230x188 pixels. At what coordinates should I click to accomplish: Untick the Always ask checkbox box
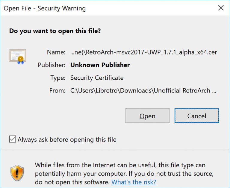(13, 139)
